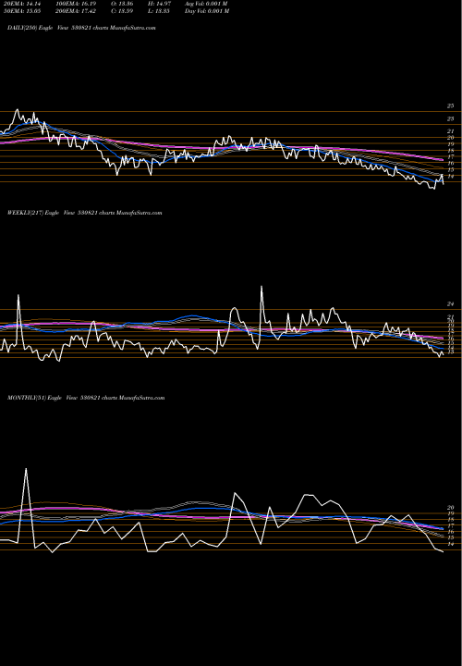Screen dimensions: 462x666
Task: Click the 23 price label on daily chart
Action: click(x=450, y=118)
